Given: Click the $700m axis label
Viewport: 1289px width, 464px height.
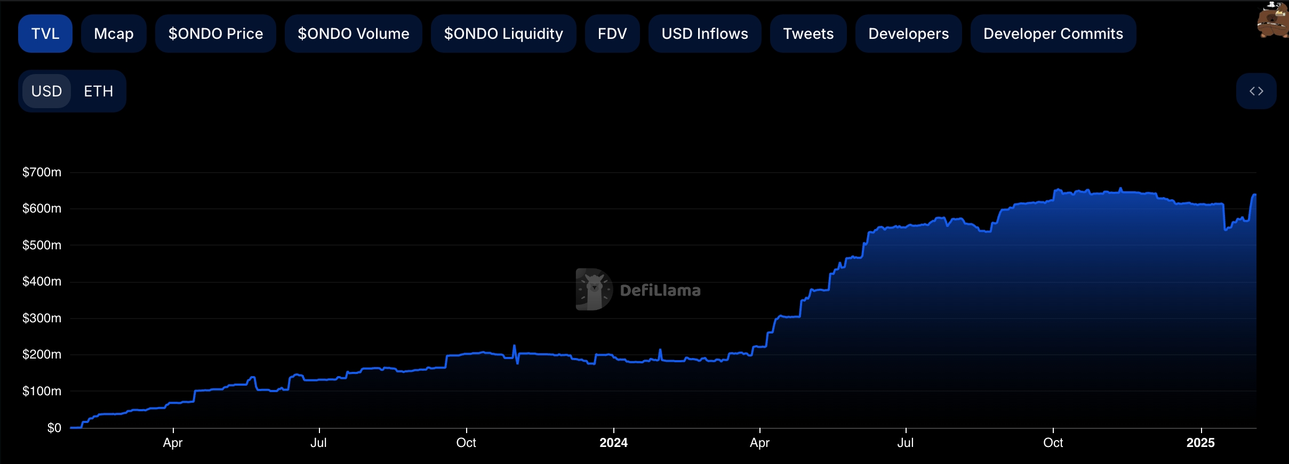Looking at the screenshot, I should point(42,172).
